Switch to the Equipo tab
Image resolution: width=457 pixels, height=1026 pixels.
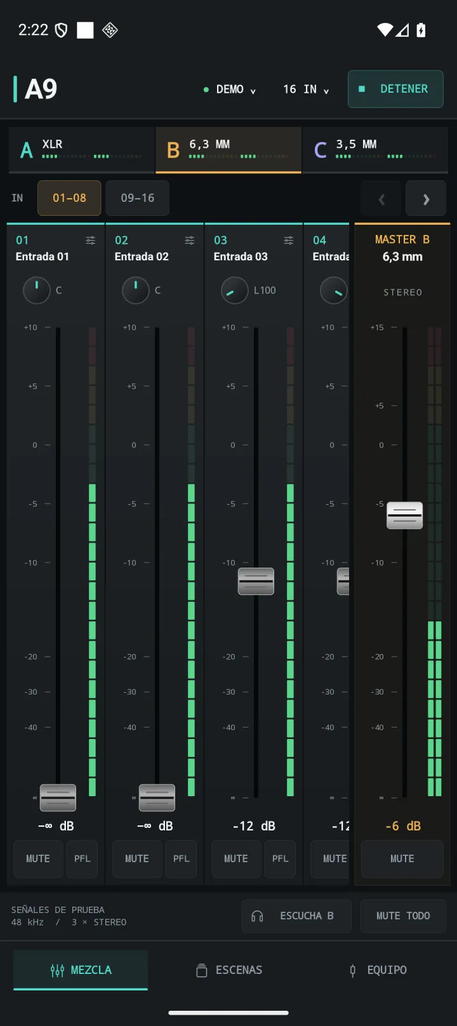378,970
